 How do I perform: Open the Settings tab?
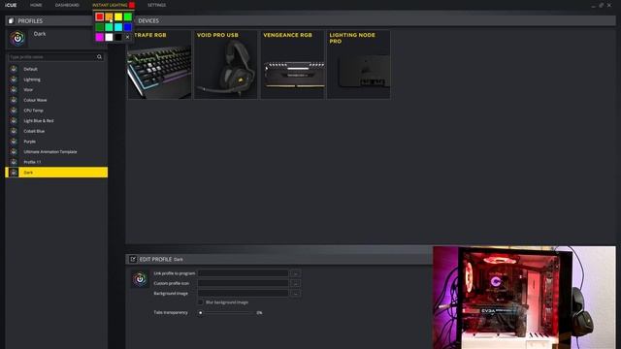click(x=157, y=5)
